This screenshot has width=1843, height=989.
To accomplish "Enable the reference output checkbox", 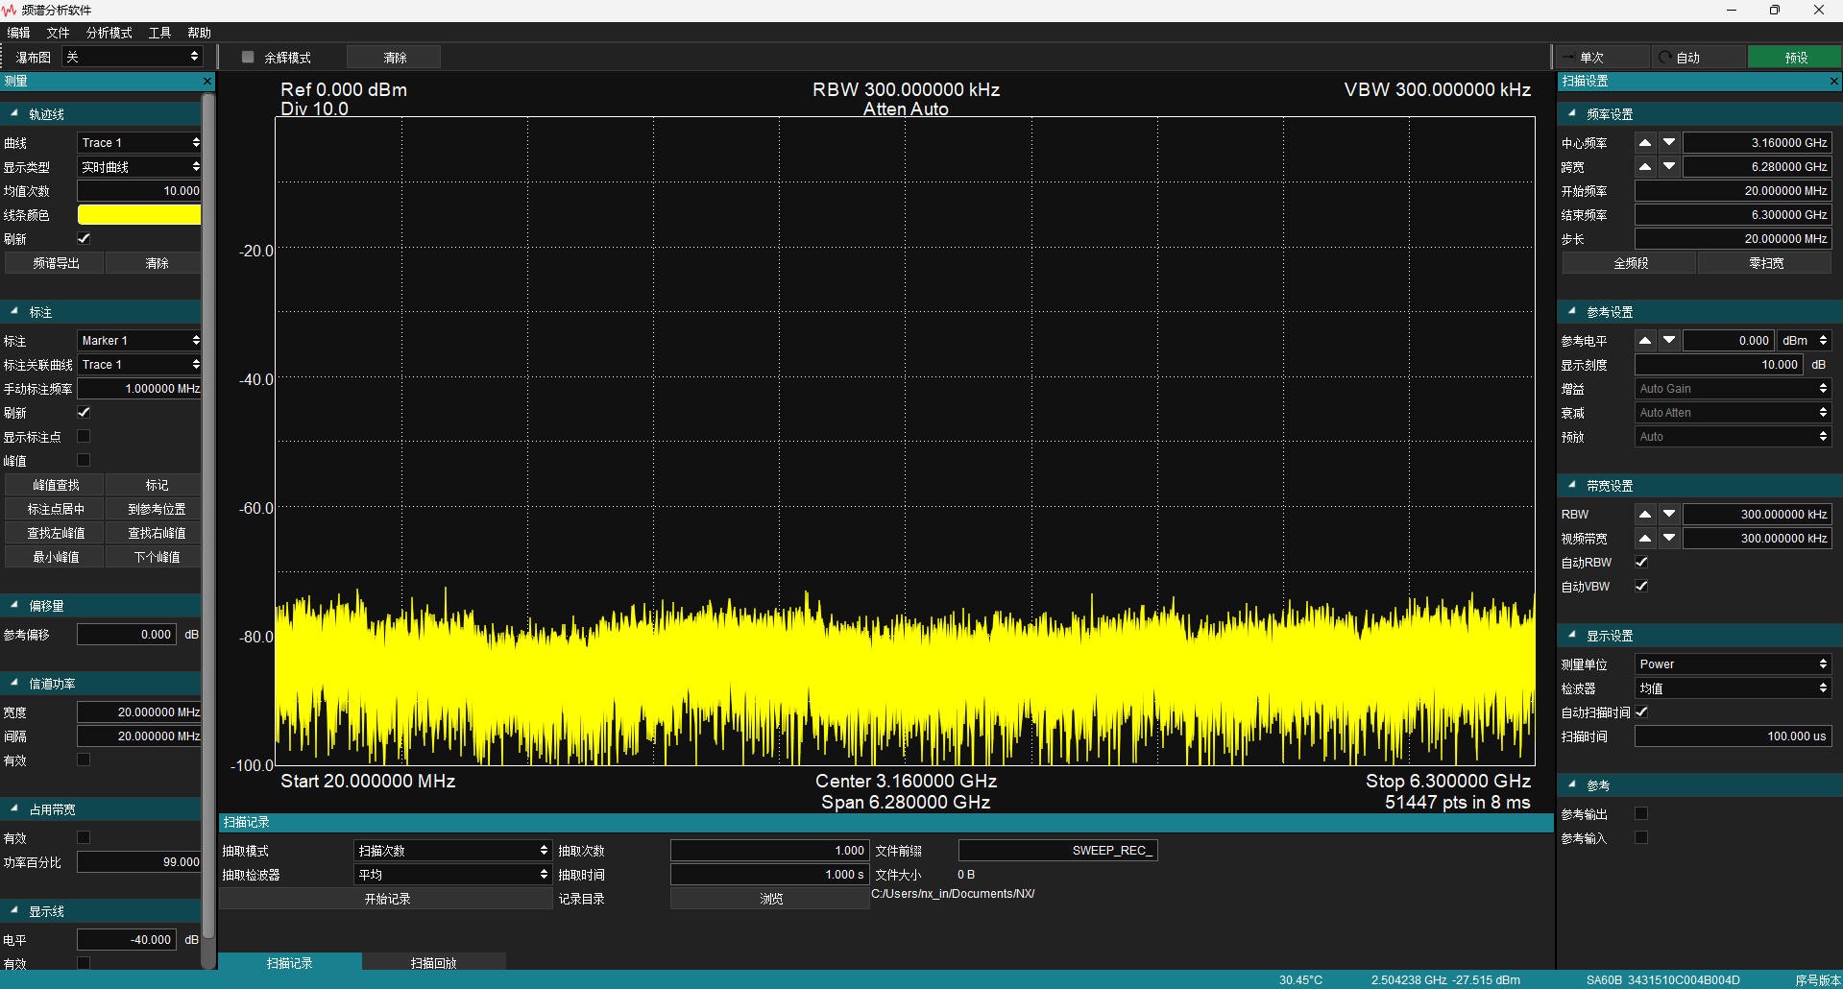I will click(x=1641, y=813).
